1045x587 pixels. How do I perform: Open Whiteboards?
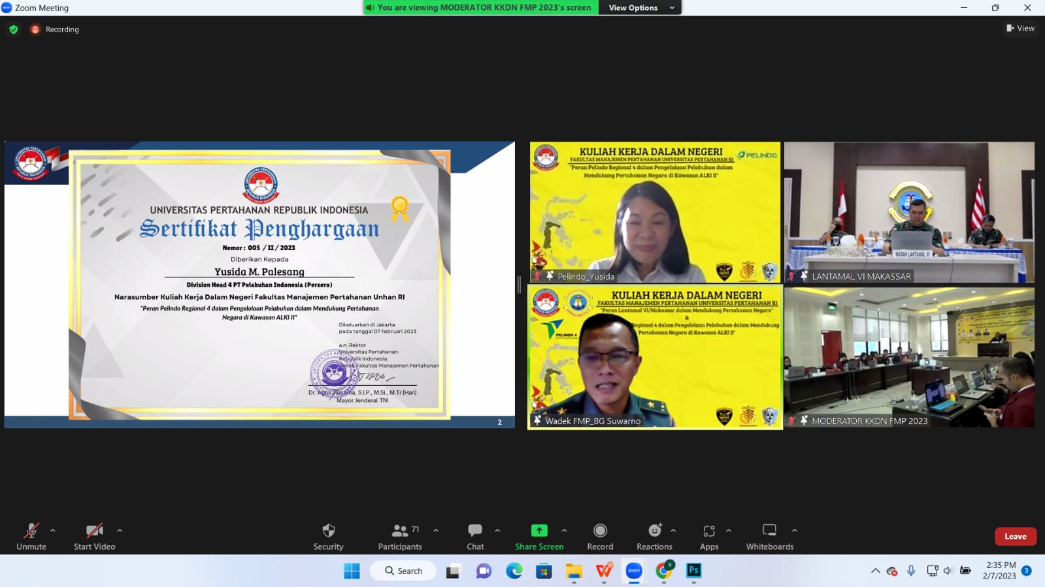point(770,537)
